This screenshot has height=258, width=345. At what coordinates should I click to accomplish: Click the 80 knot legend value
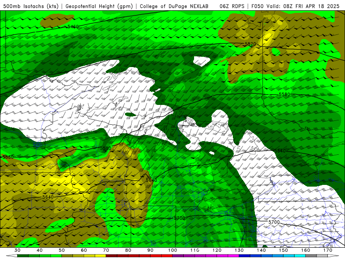point(128,250)
